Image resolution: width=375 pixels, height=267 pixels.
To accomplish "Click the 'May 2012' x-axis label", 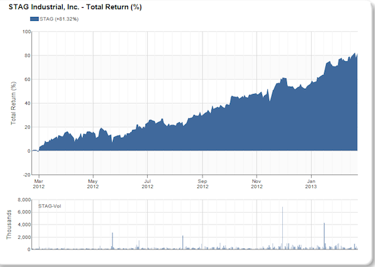I will coord(93,184).
